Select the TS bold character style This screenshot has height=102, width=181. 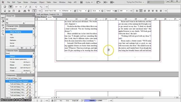coord(19,71)
